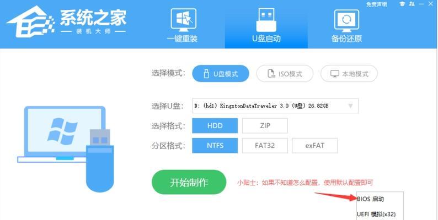The height and width of the screenshot is (220, 438).
Task: Select ZIP as the format
Action: tap(265, 125)
